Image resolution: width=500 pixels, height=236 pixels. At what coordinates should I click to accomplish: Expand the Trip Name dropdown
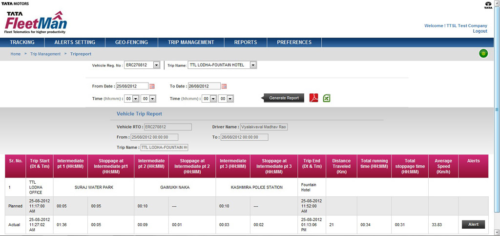click(x=253, y=65)
